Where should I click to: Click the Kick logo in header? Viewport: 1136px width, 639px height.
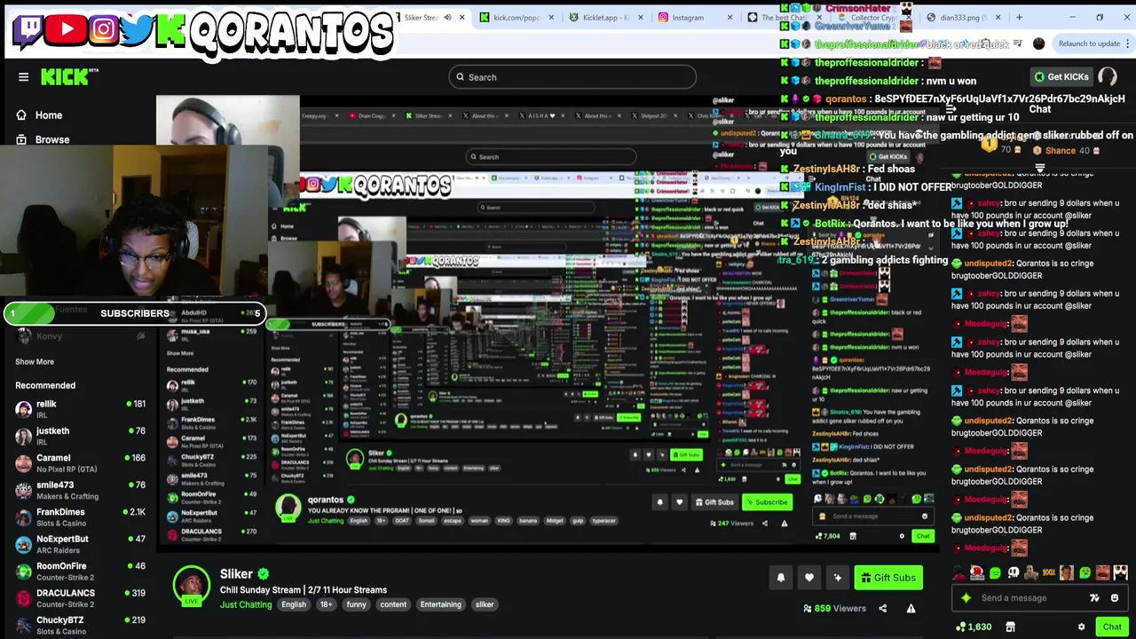point(64,77)
